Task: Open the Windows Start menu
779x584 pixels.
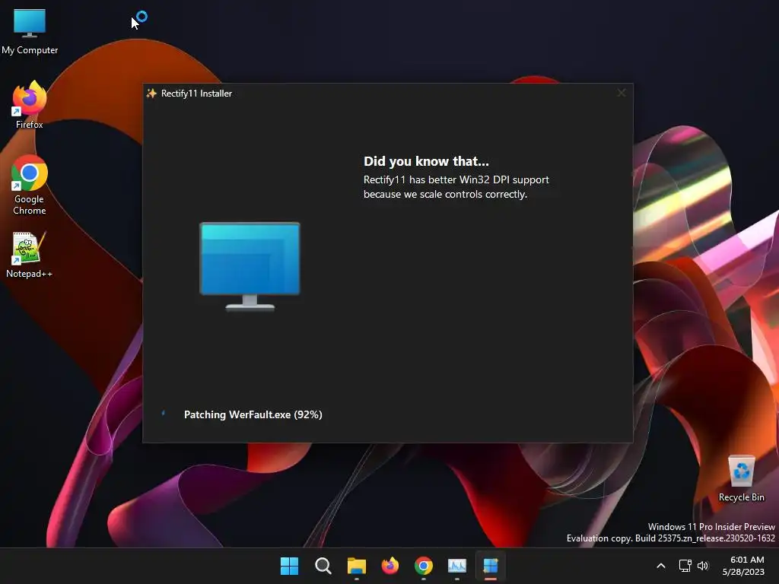Action: [x=289, y=566]
